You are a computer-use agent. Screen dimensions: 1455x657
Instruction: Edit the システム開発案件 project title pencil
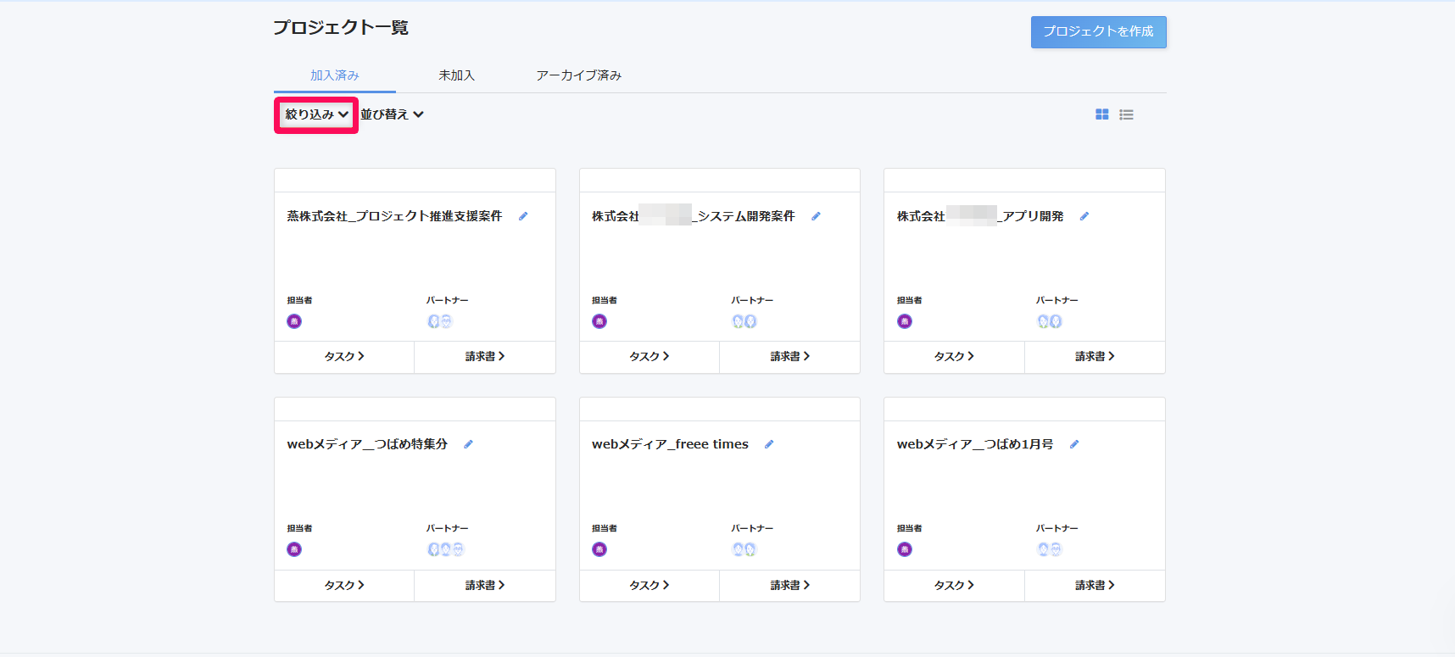(816, 216)
